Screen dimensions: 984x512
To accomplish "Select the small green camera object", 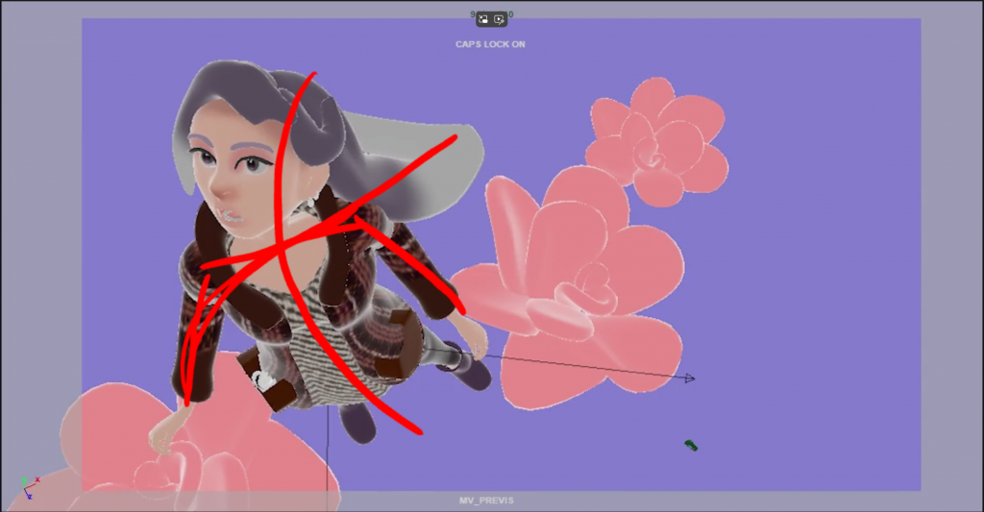I will [691, 445].
